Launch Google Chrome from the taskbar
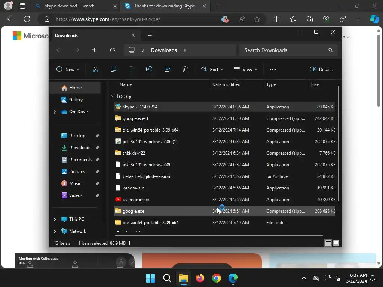Screen dimensions: 383x287 point(217,278)
